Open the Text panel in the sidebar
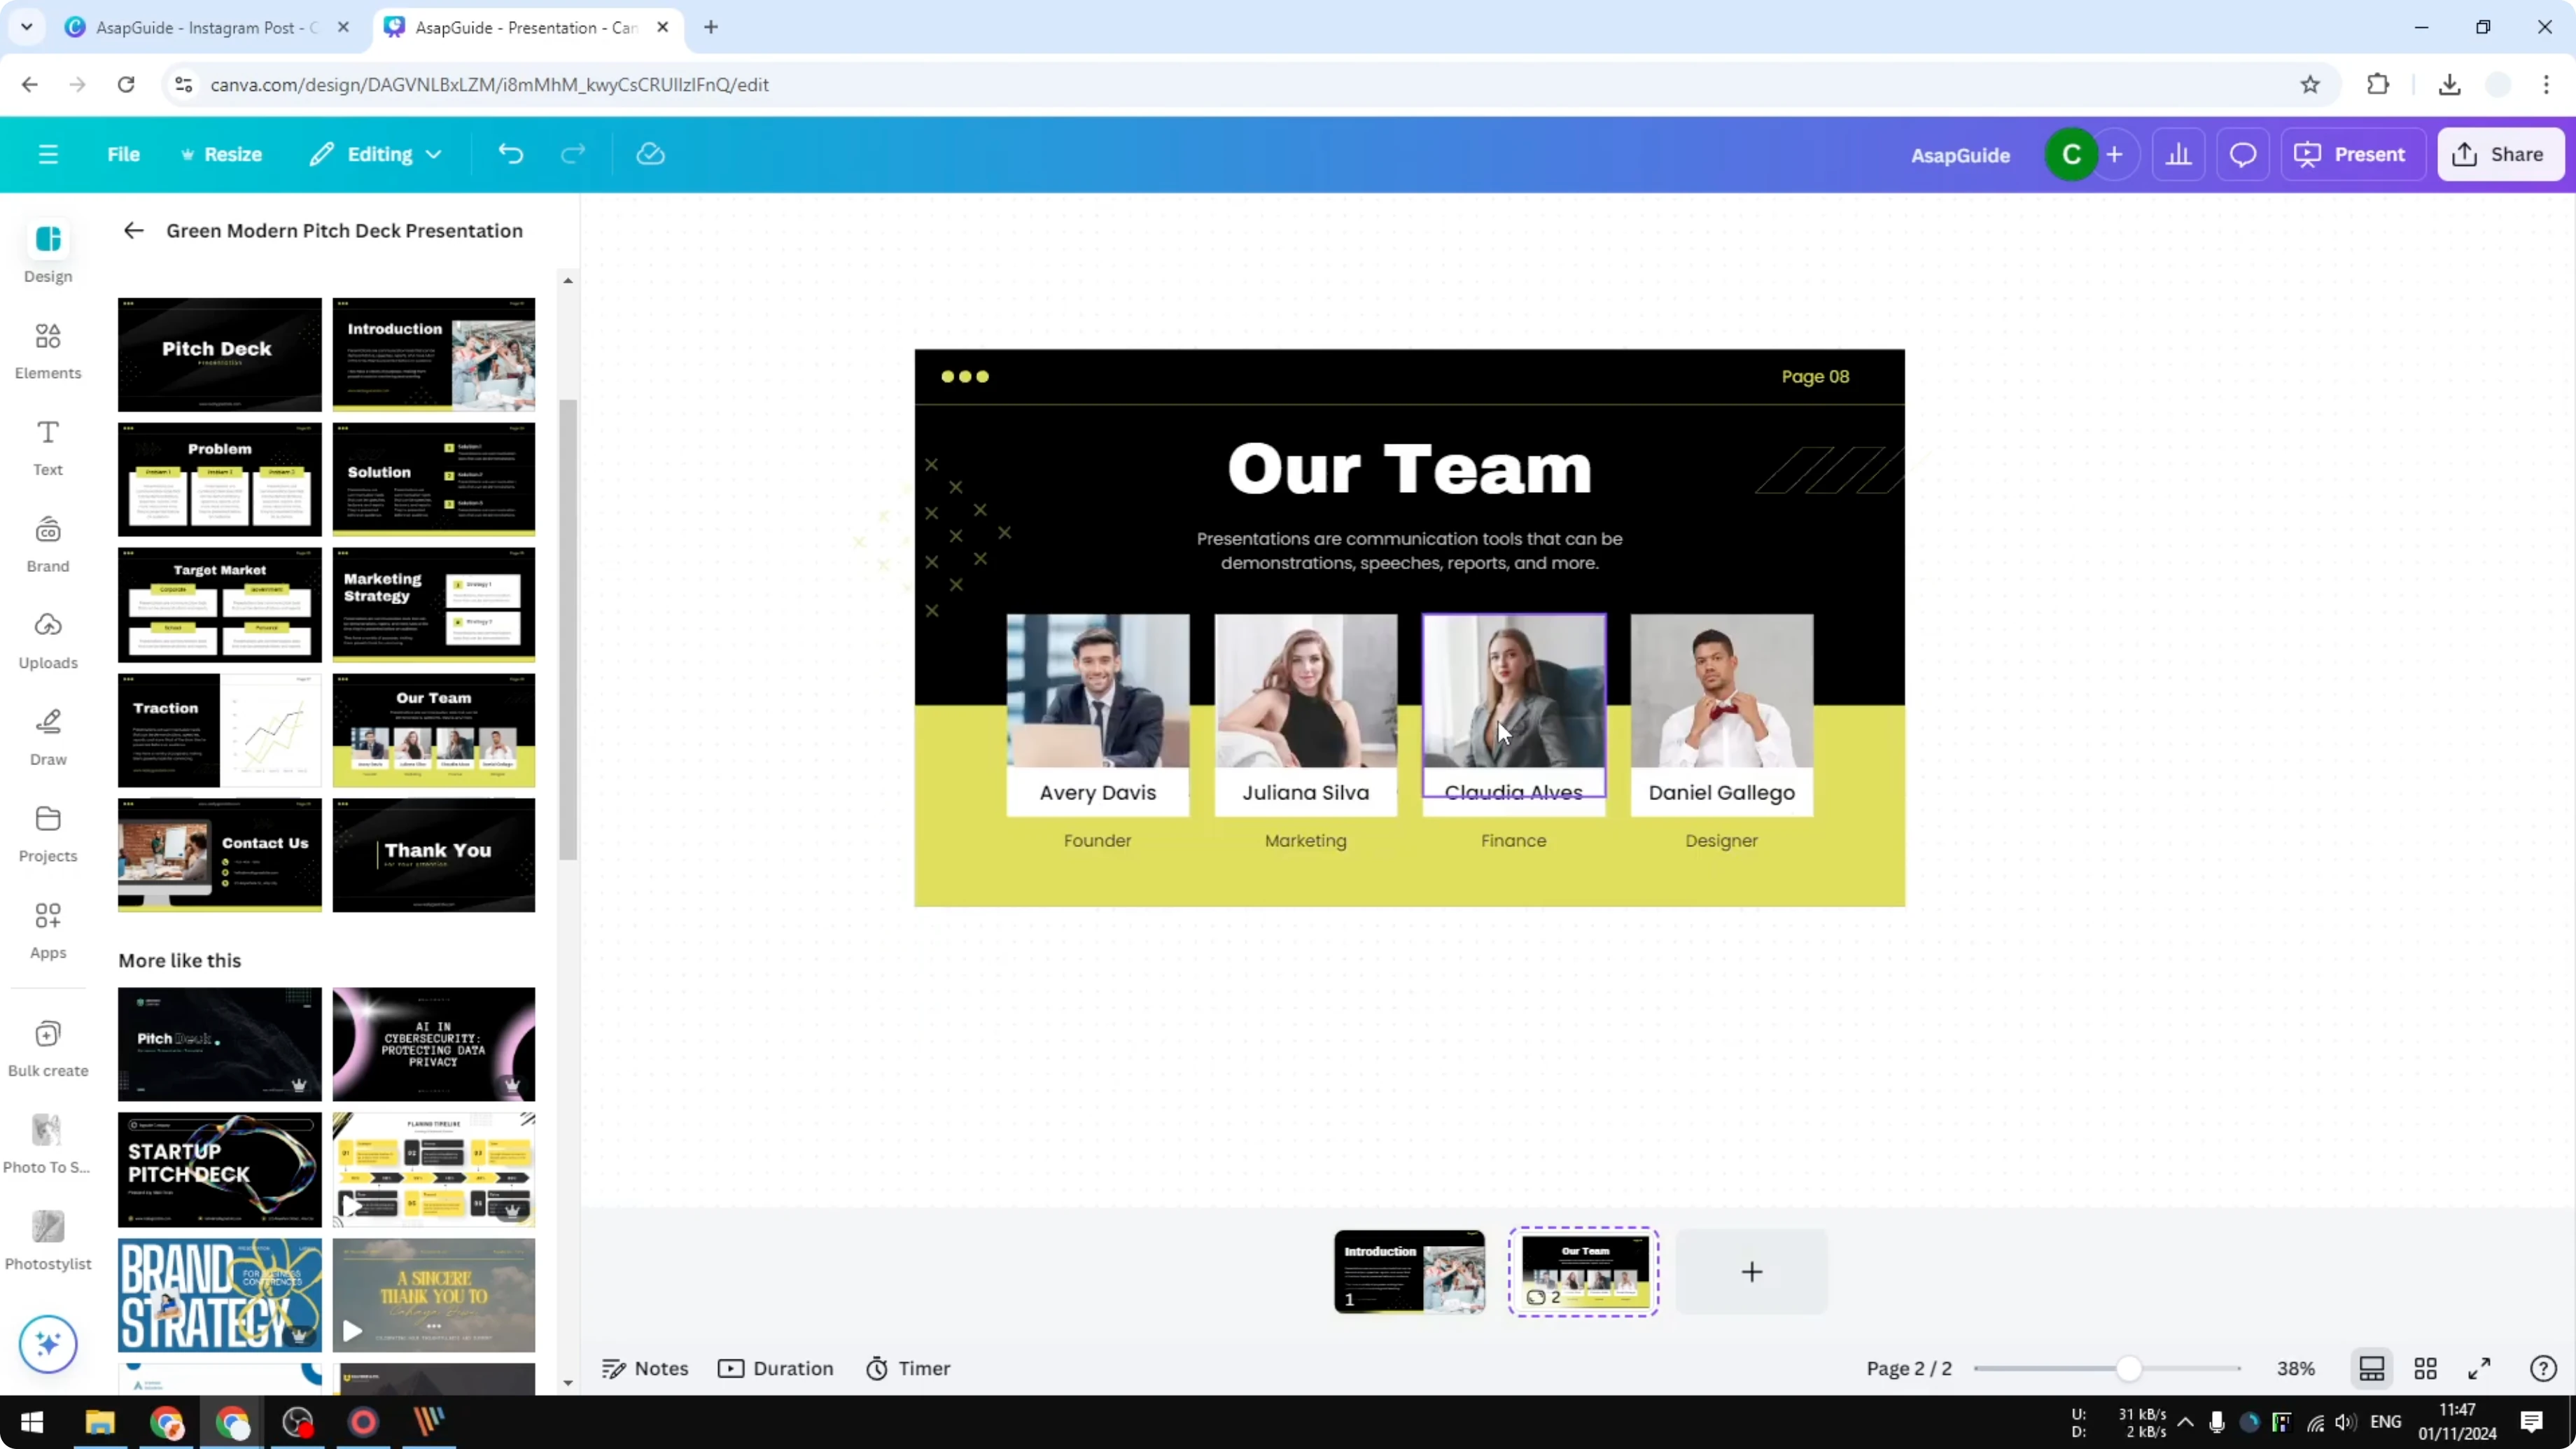 click(x=47, y=447)
